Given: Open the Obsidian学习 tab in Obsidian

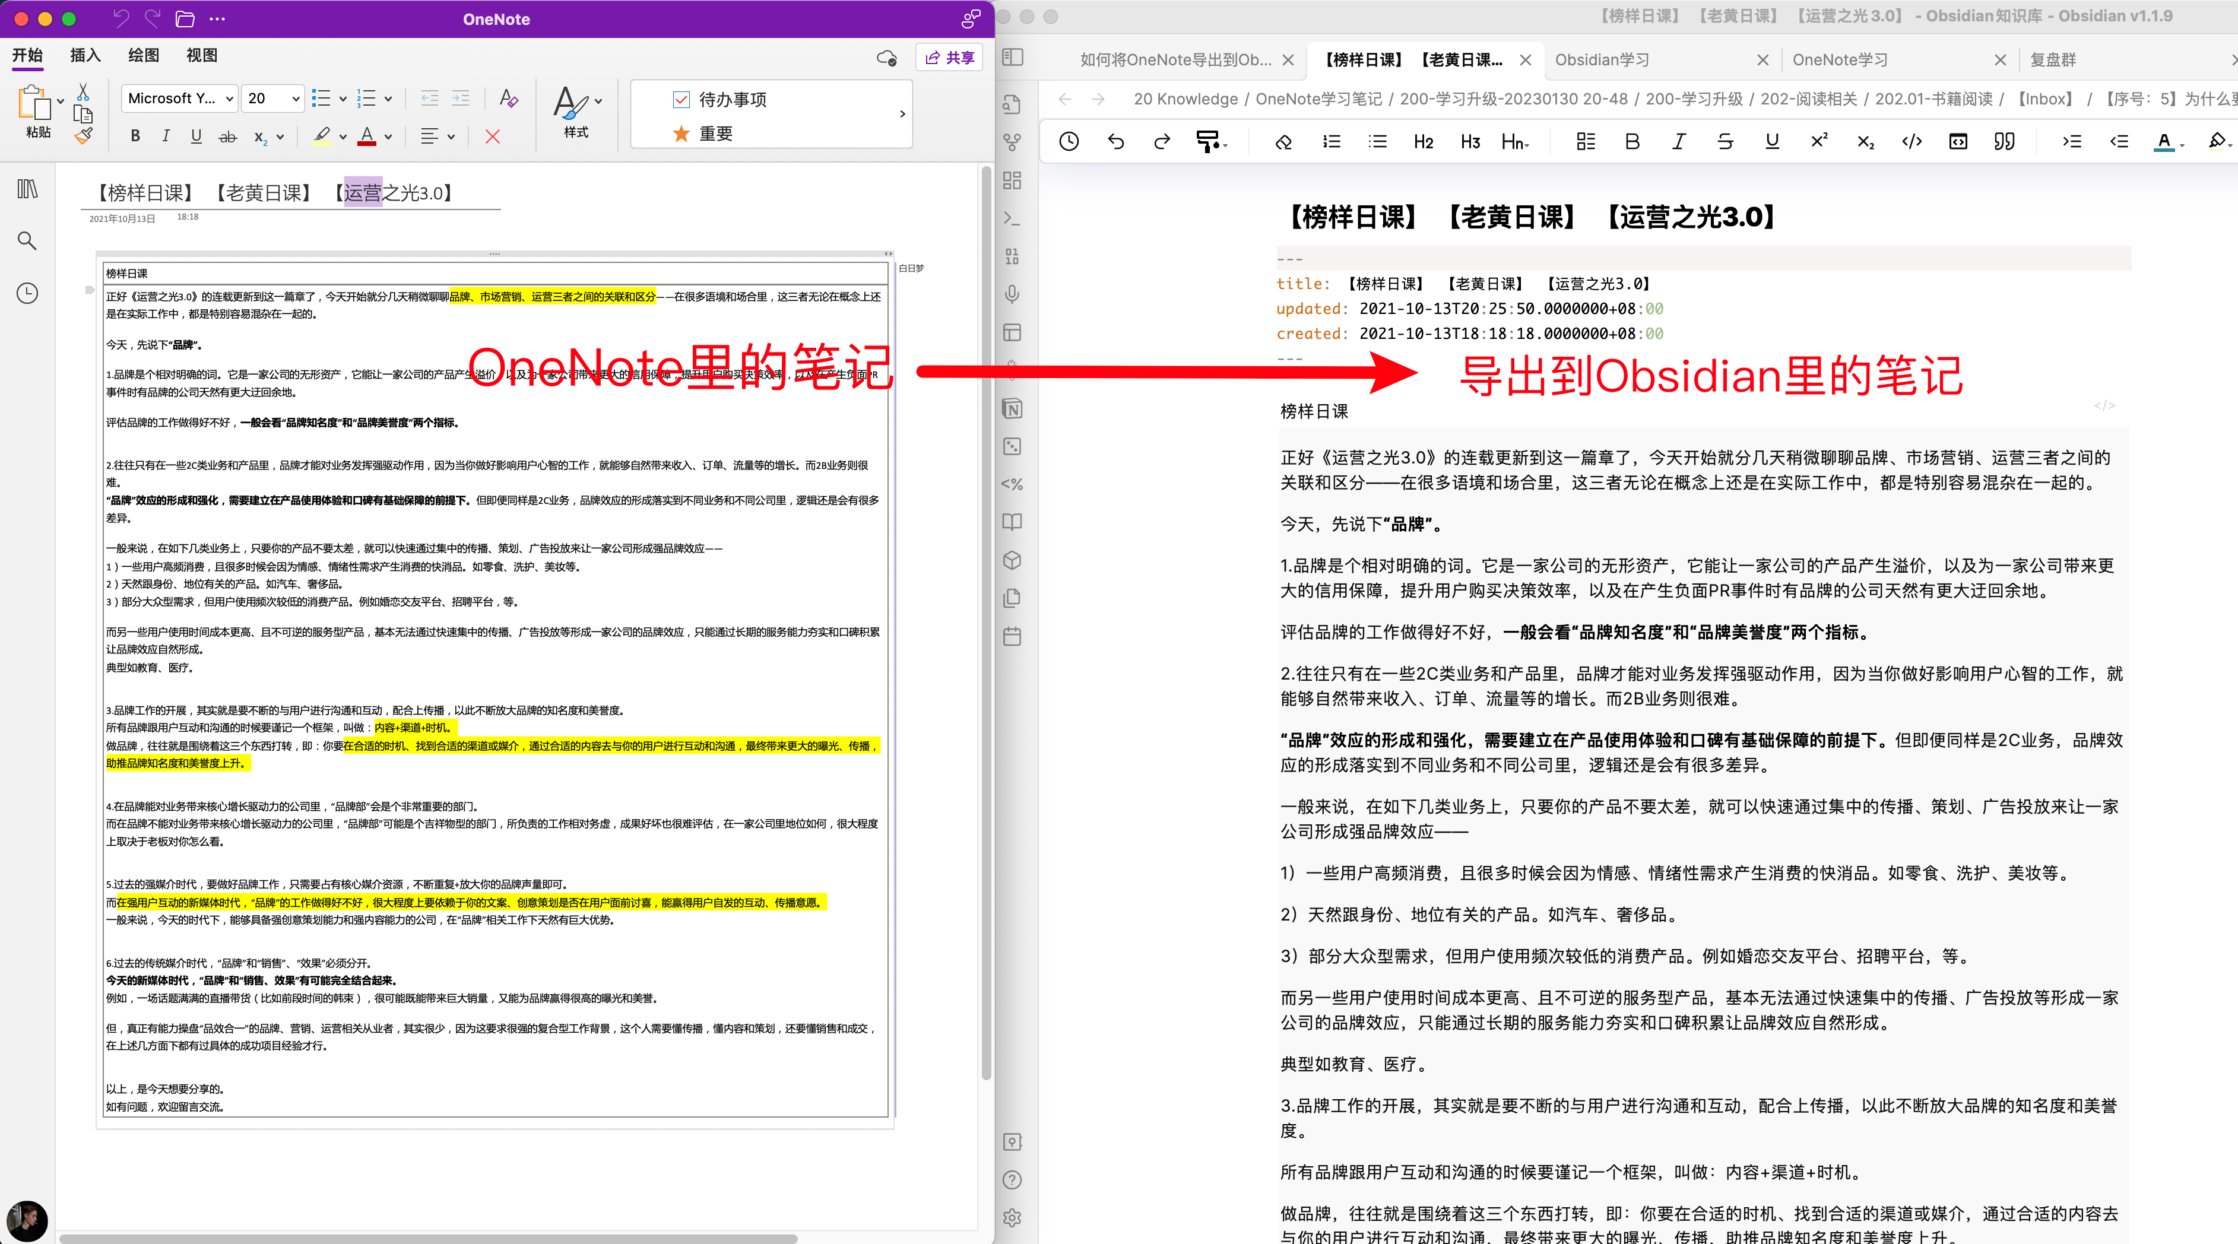Looking at the screenshot, I should (1603, 59).
